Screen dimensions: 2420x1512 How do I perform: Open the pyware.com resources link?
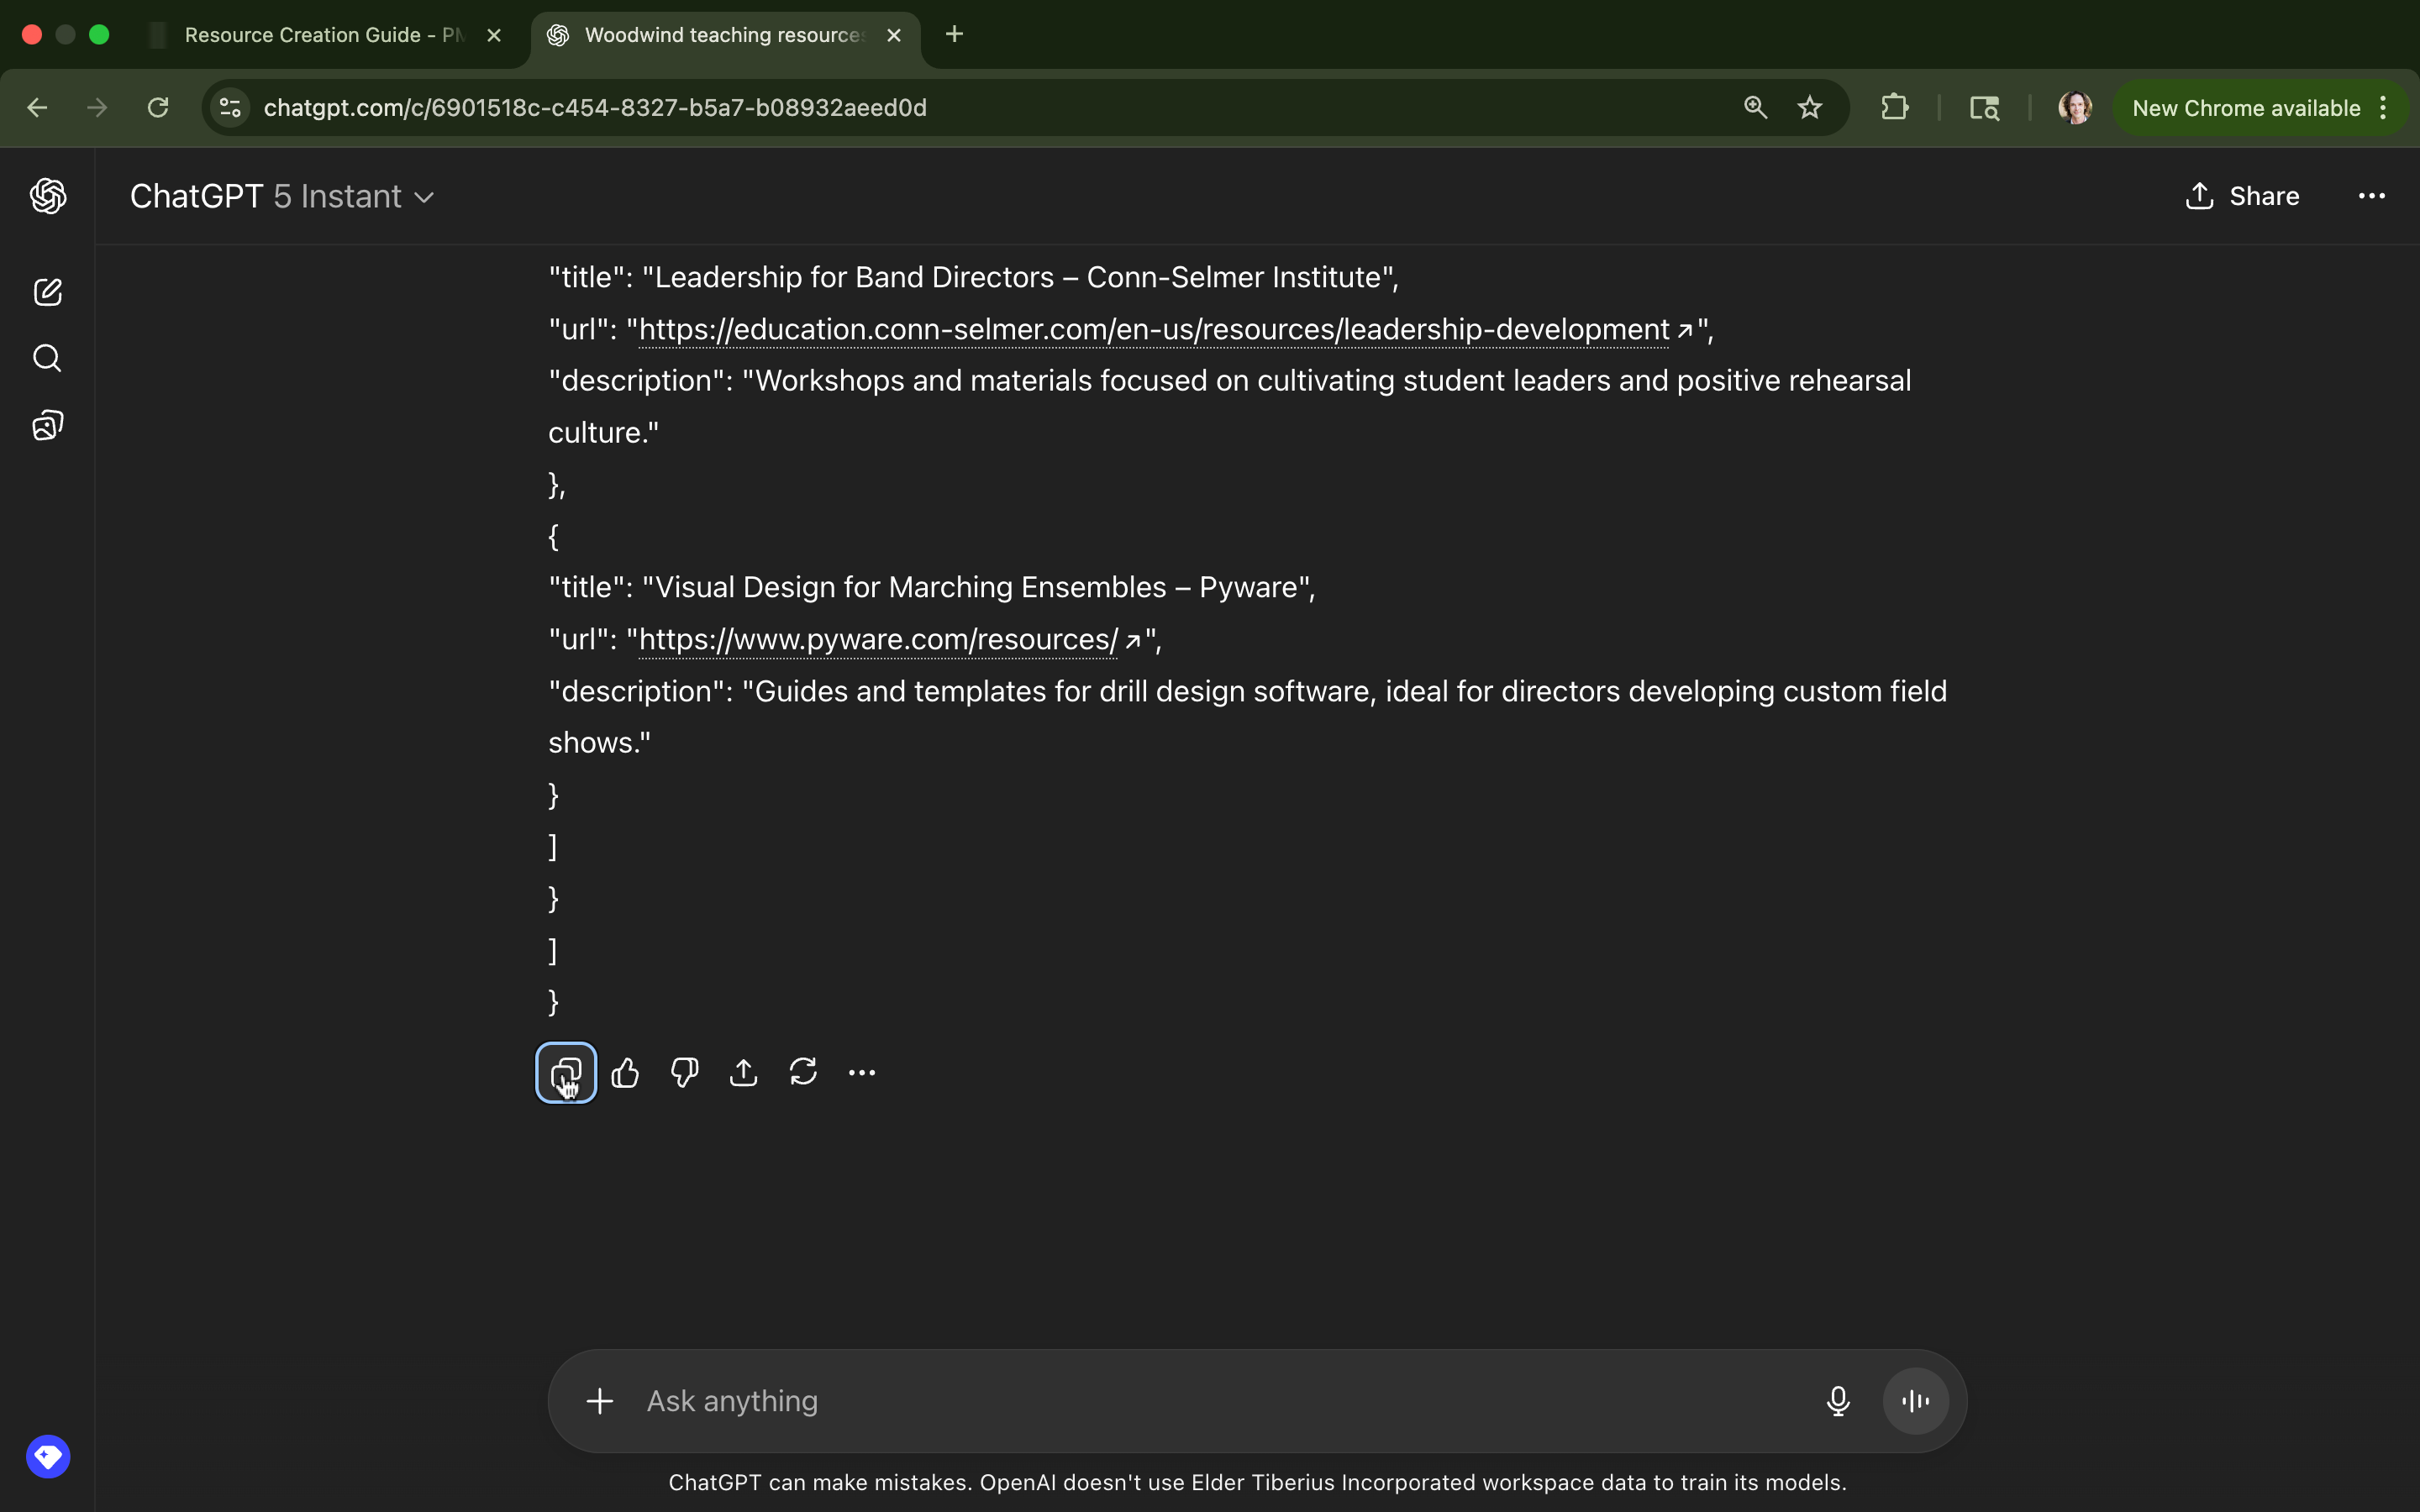pyautogui.click(x=878, y=640)
